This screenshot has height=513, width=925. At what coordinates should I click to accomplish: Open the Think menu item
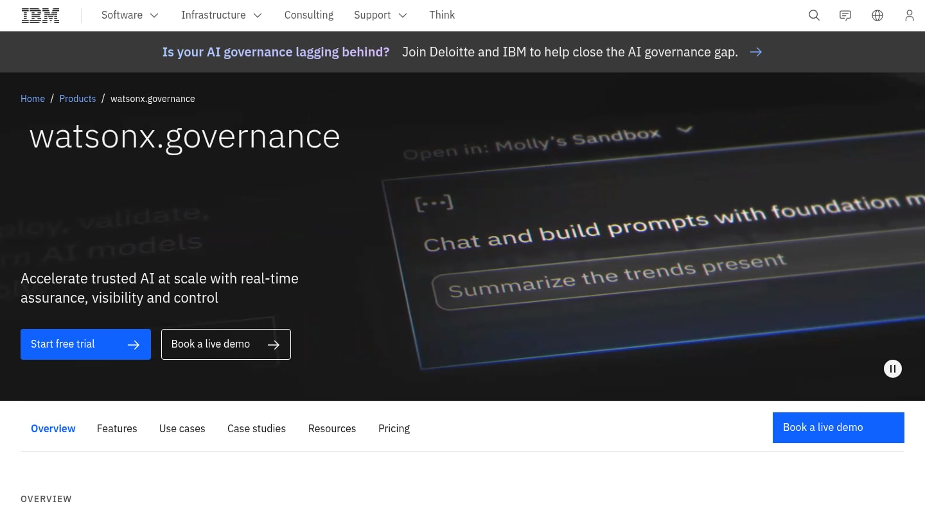click(442, 15)
